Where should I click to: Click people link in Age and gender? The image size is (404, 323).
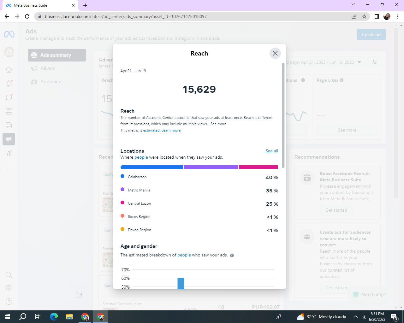pyautogui.click(x=184, y=255)
